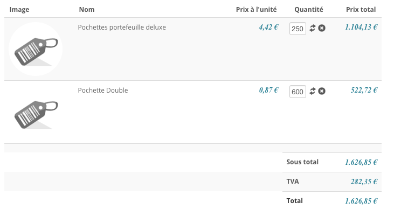Image resolution: width=394 pixels, height=223 pixels.
Task: Remove Pochettes portefeuille deluxe from the cart
Action: [322, 28]
